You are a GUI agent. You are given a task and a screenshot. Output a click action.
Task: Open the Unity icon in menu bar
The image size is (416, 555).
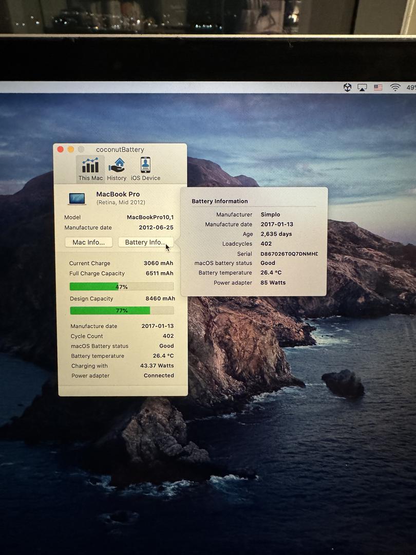[x=347, y=87]
